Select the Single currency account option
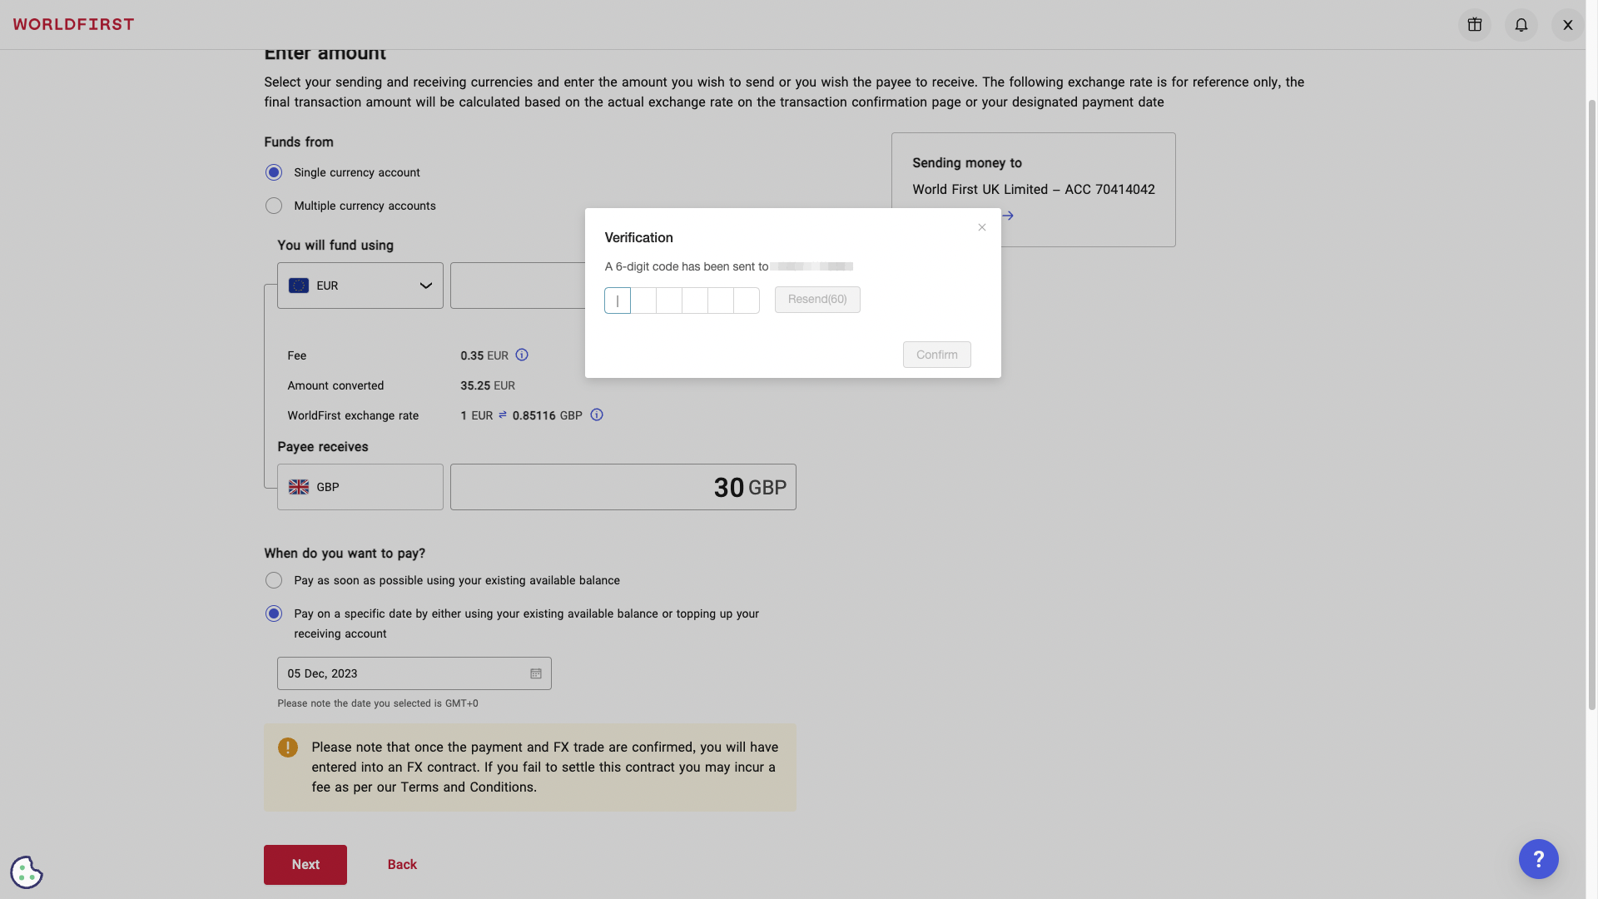Image resolution: width=1598 pixels, height=899 pixels. pyautogui.click(x=274, y=172)
